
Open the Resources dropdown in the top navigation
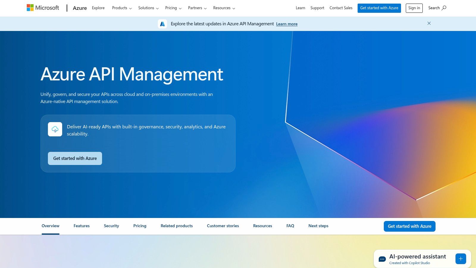pyautogui.click(x=224, y=8)
